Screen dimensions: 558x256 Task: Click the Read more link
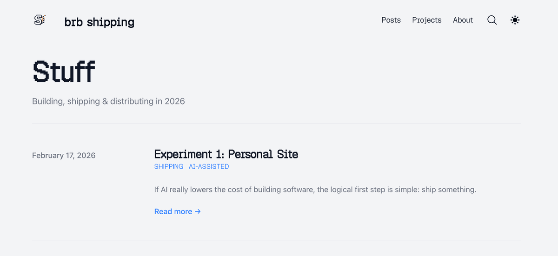173,211
